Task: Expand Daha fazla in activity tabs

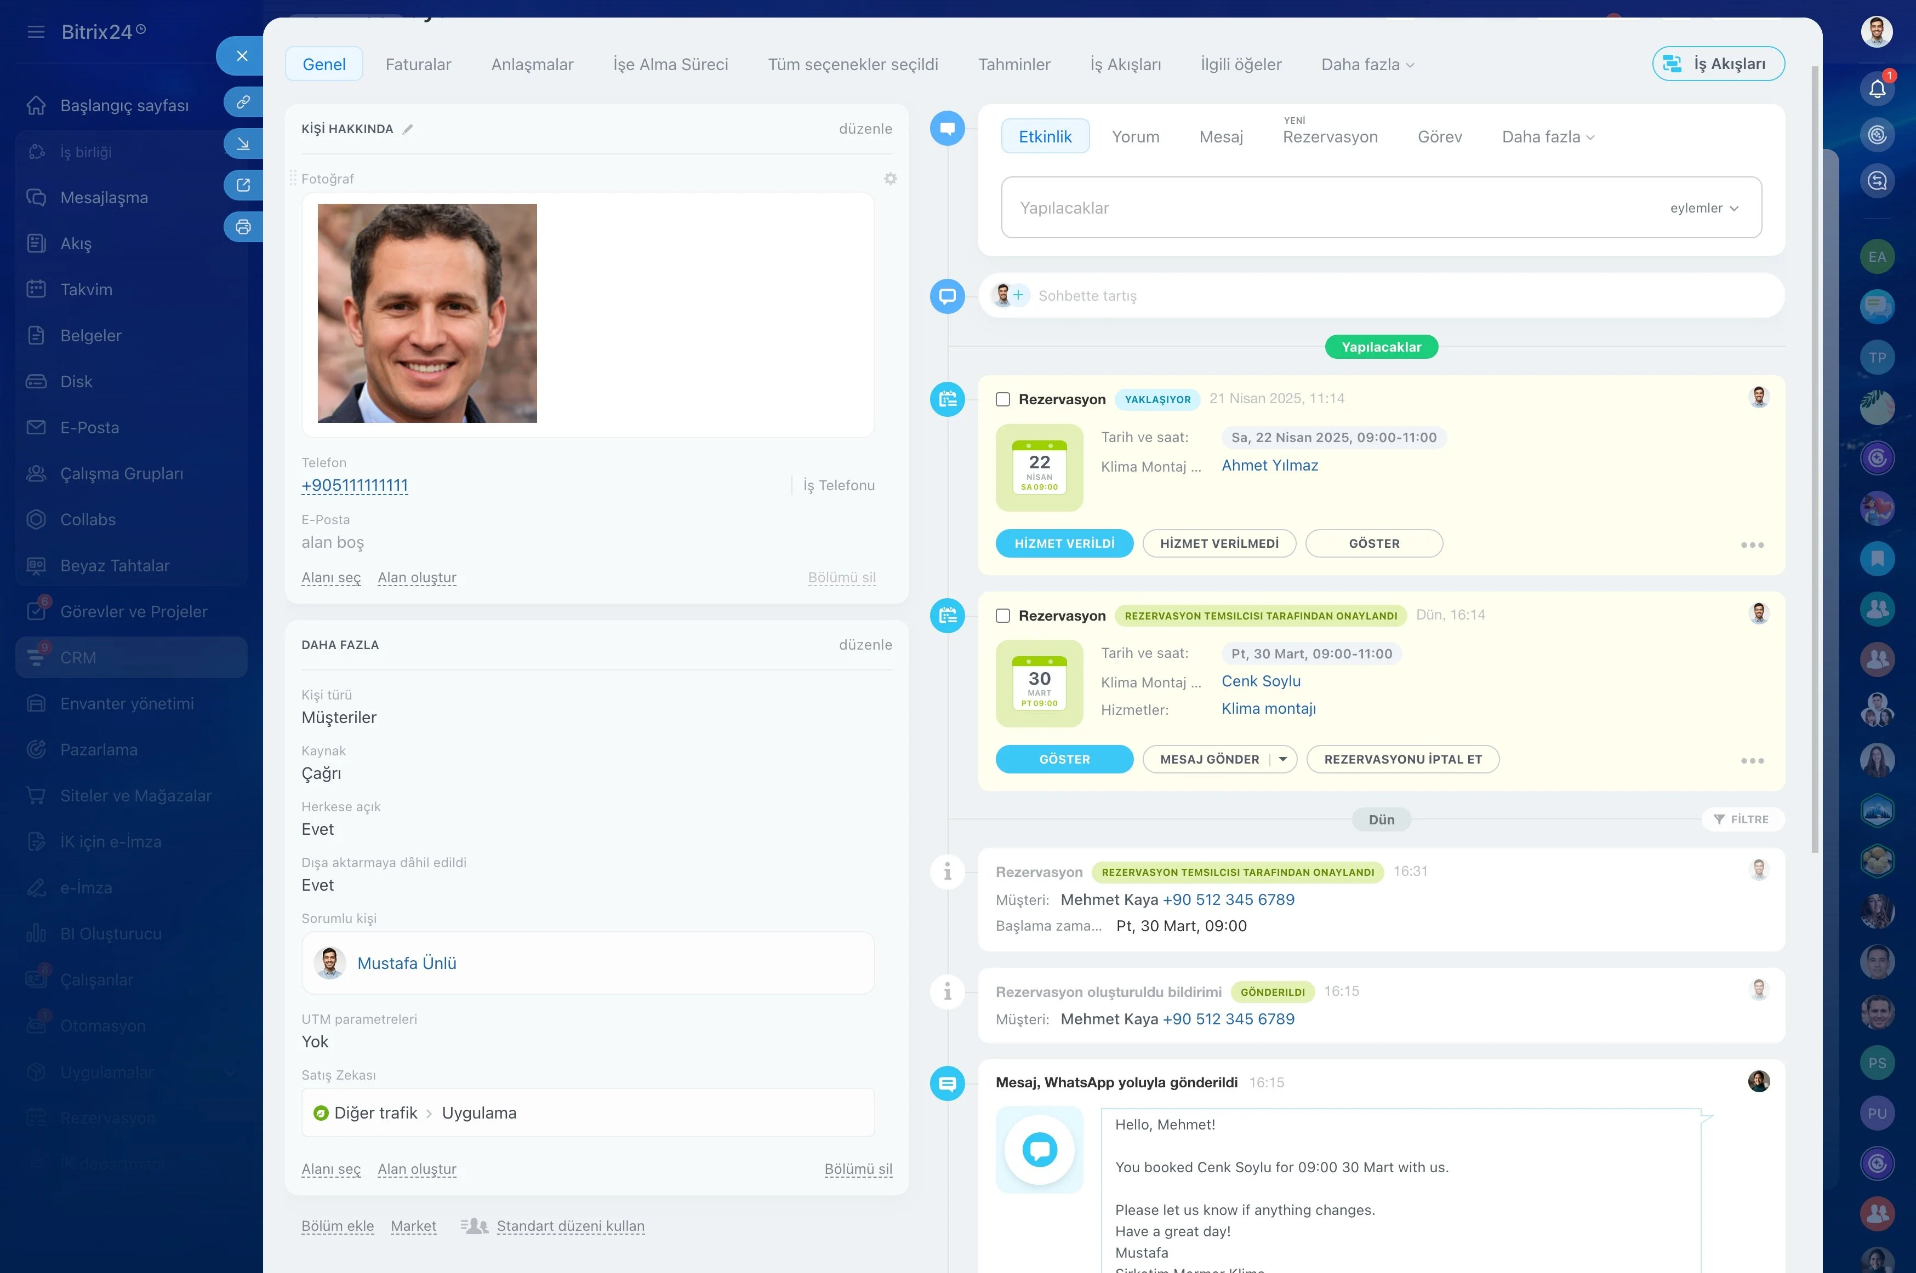Action: [x=1548, y=136]
